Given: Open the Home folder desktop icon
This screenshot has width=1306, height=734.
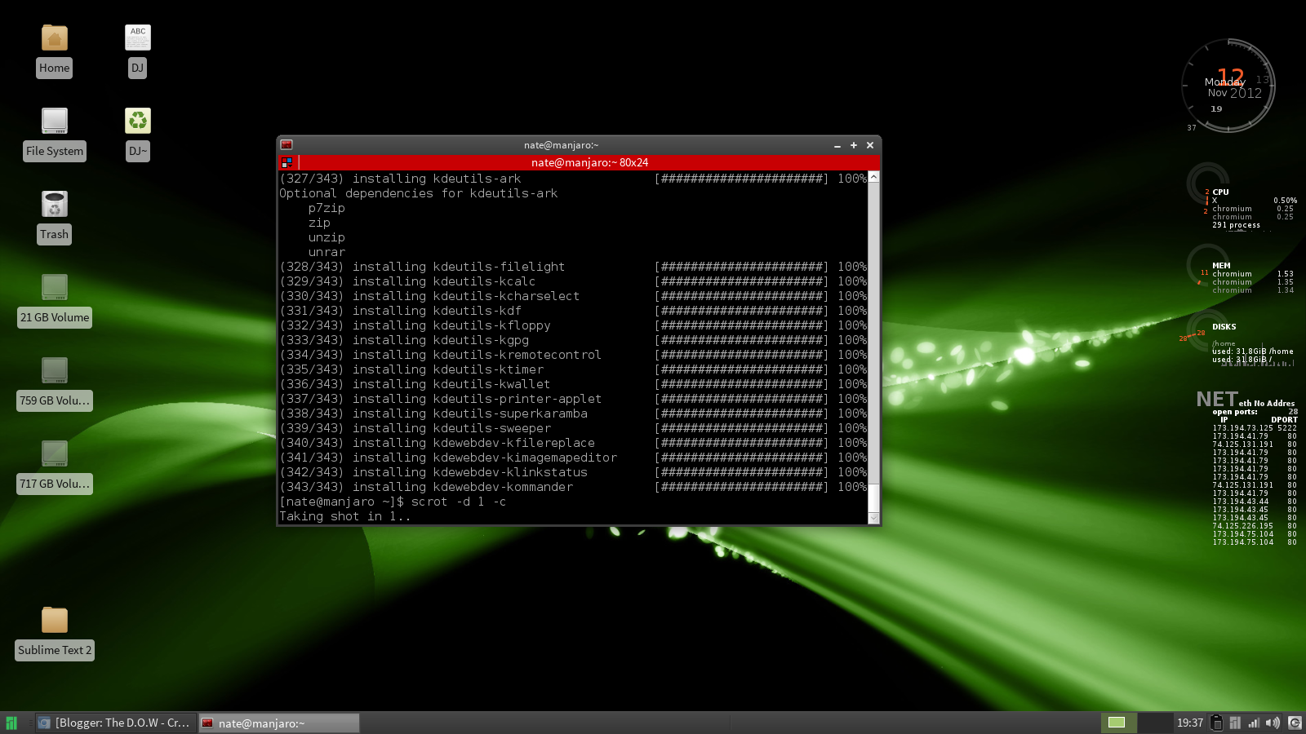Looking at the screenshot, I should (55, 38).
